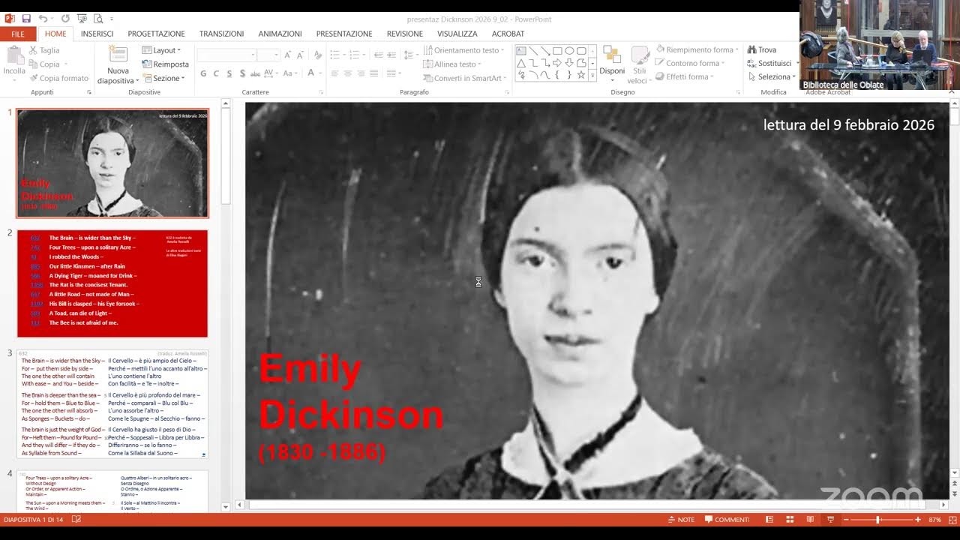This screenshot has height=540, width=960.
Task: Open font color dropdown arrow
Action: (319, 73)
